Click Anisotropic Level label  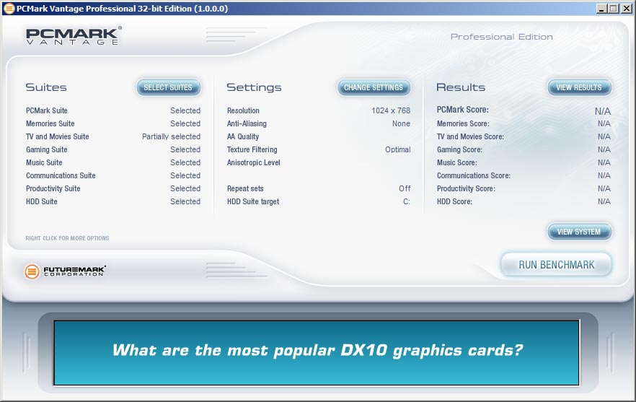[254, 162]
